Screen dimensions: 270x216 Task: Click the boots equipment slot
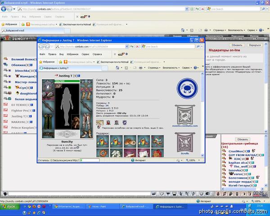tap(86, 134)
